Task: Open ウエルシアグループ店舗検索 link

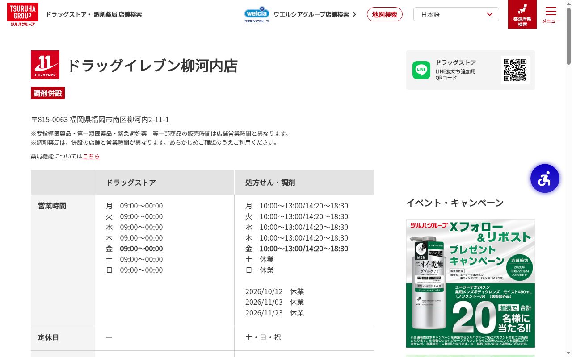Action: pos(315,14)
